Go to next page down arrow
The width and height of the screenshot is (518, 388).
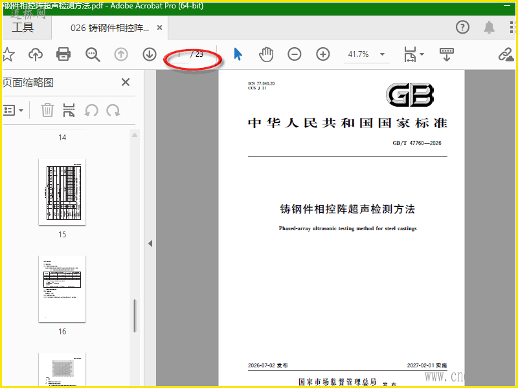150,54
